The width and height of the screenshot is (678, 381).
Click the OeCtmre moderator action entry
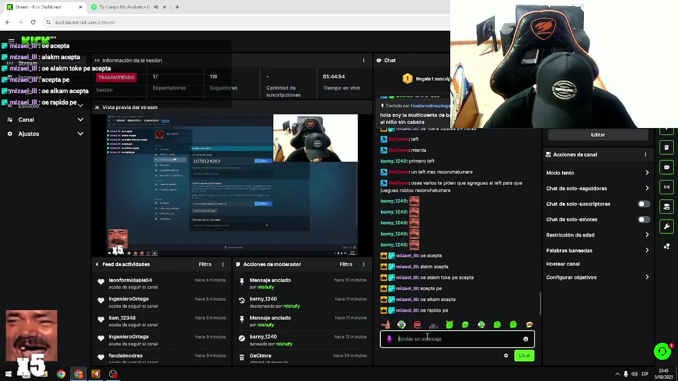pyautogui.click(x=302, y=358)
